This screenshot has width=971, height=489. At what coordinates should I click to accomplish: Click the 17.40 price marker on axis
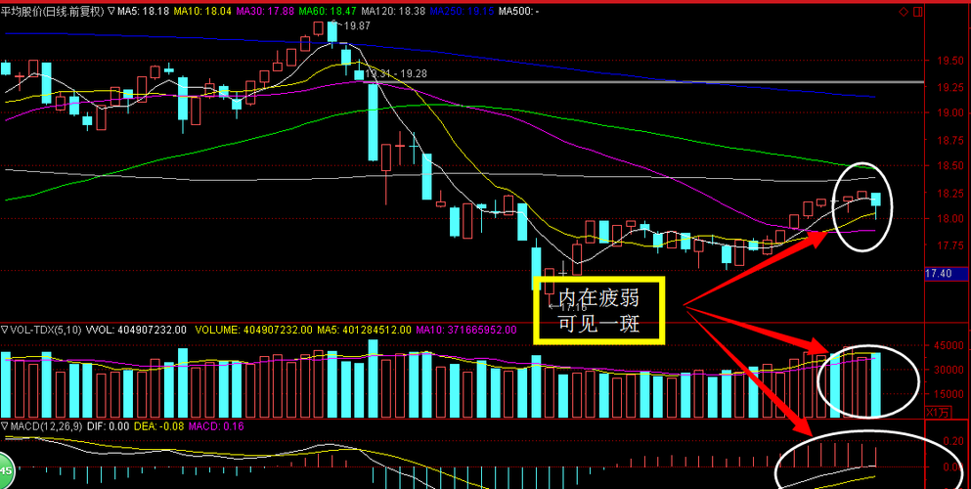click(937, 273)
